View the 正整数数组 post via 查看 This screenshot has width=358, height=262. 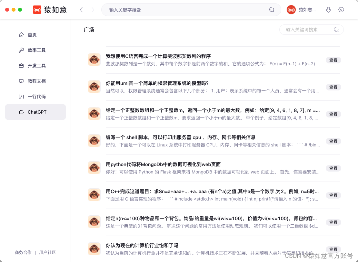click(333, 114)
